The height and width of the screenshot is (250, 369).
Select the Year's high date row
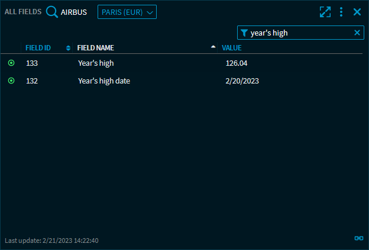click(x=104, y=81)
